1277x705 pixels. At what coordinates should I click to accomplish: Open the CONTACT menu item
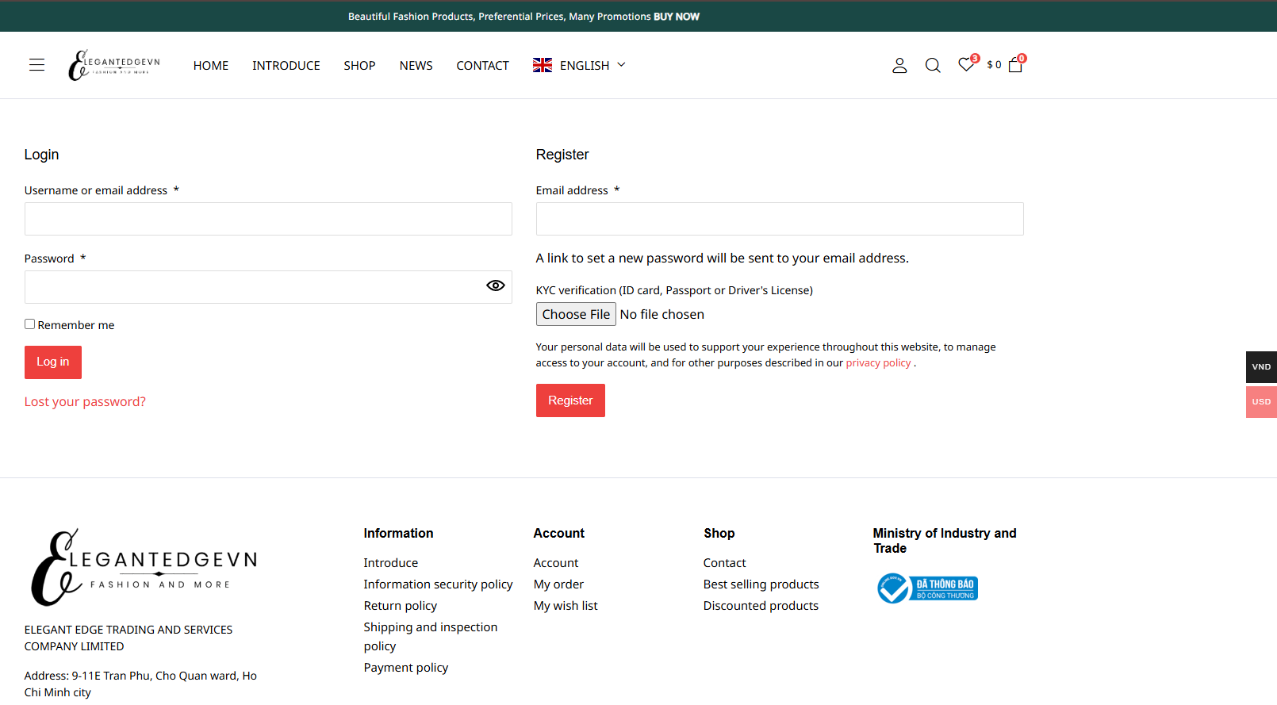(x=482, y=65)
